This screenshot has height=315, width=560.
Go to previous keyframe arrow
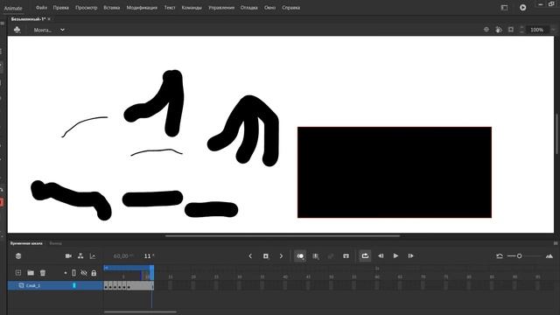click(250, 256)
